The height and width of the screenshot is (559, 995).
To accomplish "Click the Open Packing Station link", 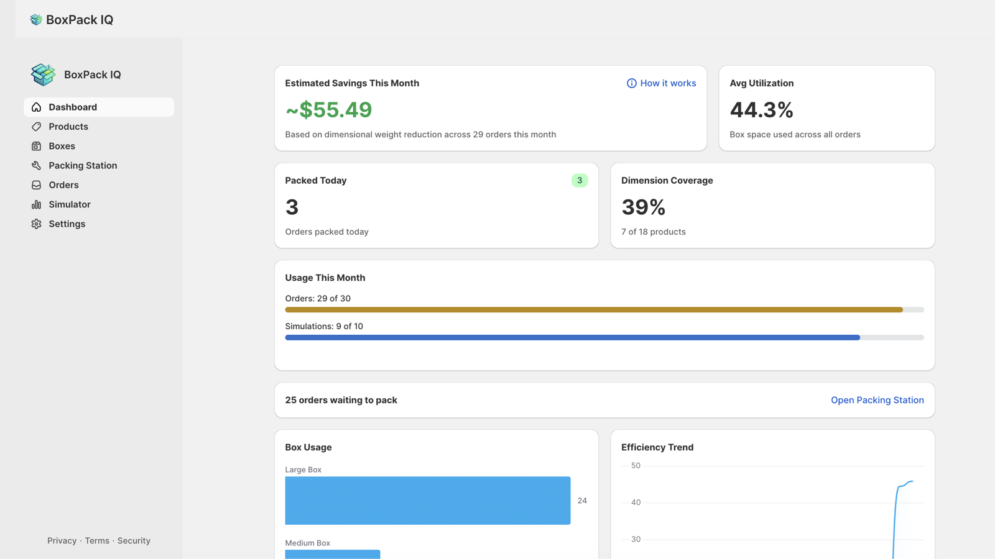I will (x=877, y=400).
